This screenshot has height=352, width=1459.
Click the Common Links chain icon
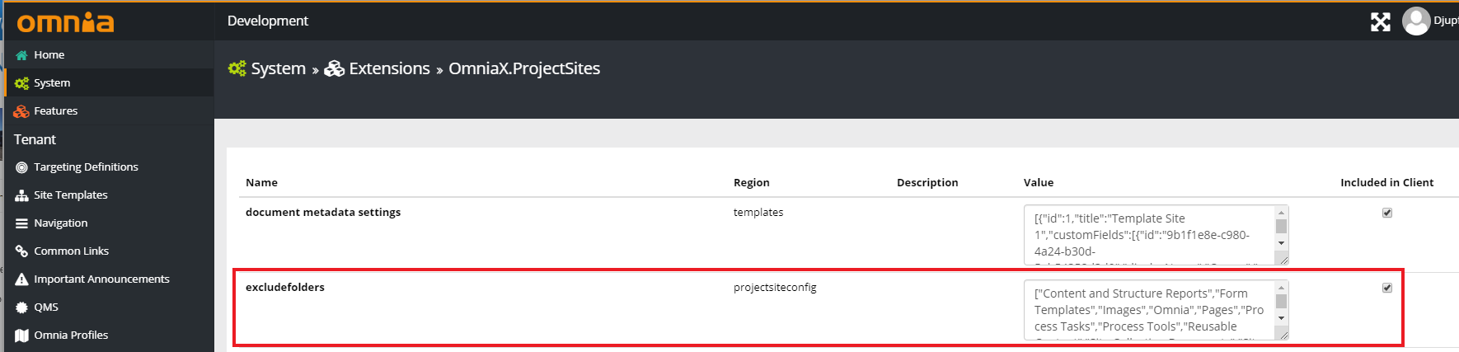click(21, 251)
